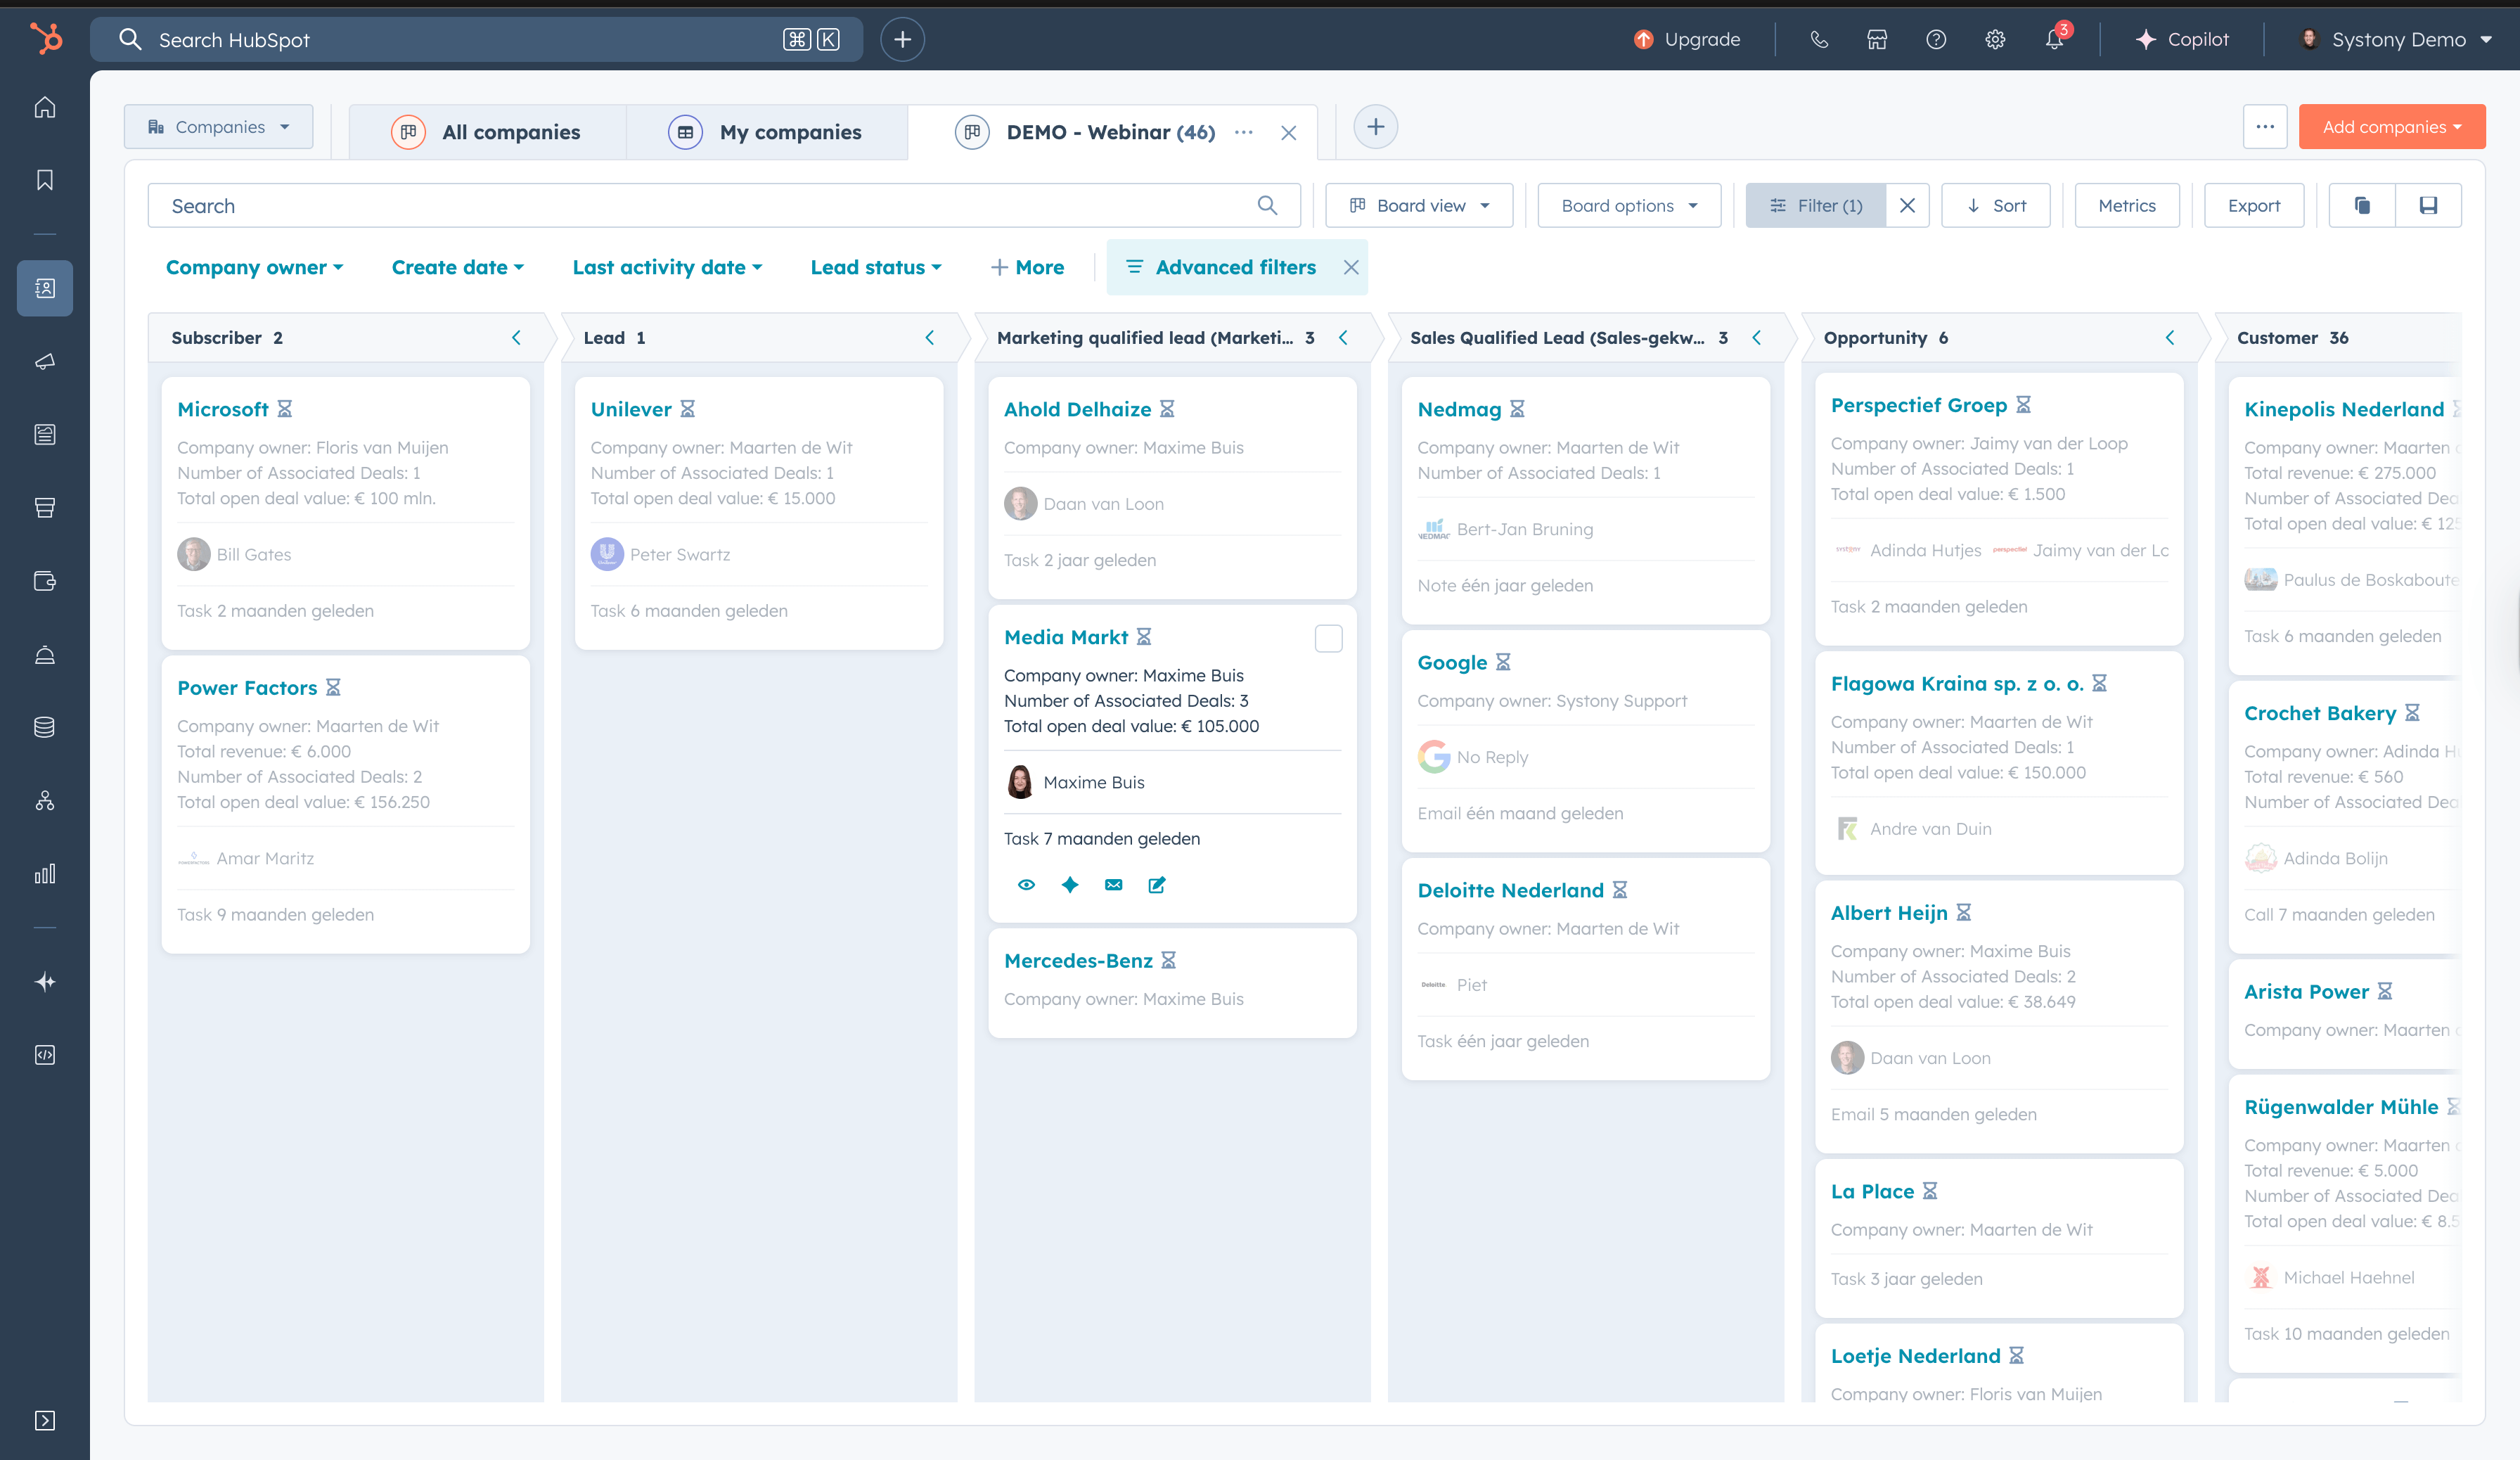Collapse the Marketing qualified lead column

(x=1343, y=338)
